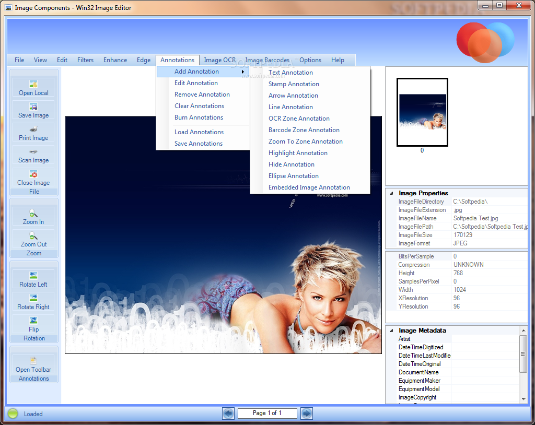
Task: Click the Open Toolbar annotations icon
Action: pyautogui.click(x=33, y=361)
